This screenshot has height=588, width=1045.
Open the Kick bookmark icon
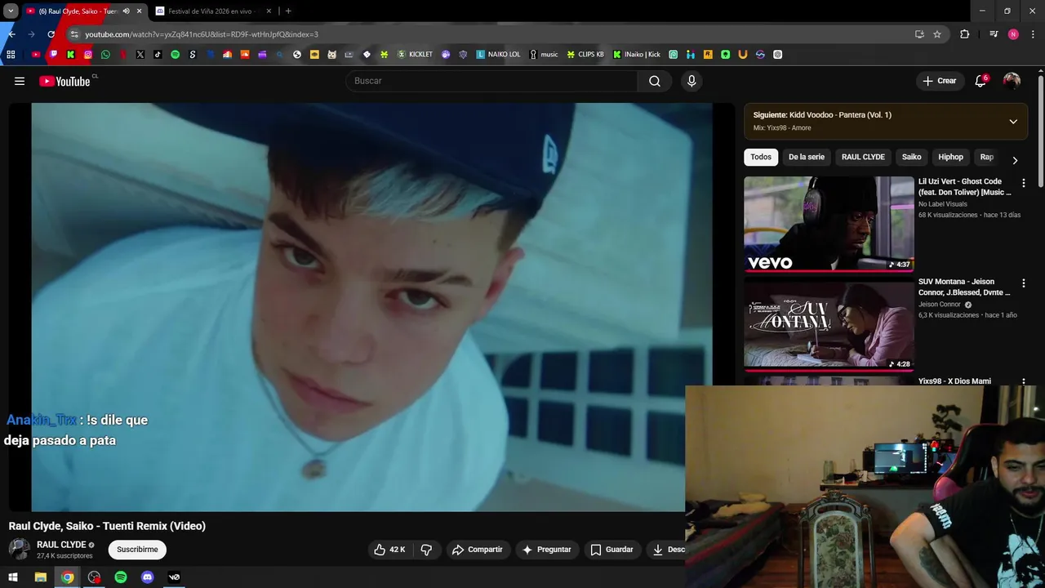click(x=70, y=55)
